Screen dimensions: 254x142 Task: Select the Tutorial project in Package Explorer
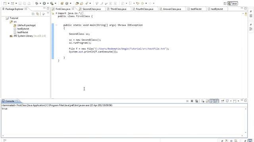pyautogui.click(x=14, y=18)
